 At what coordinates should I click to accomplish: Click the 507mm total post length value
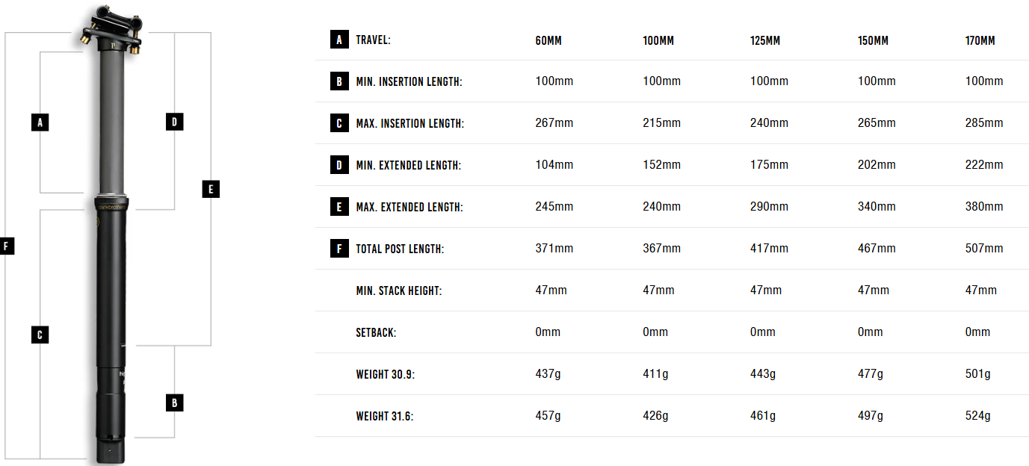click(984, 248)
